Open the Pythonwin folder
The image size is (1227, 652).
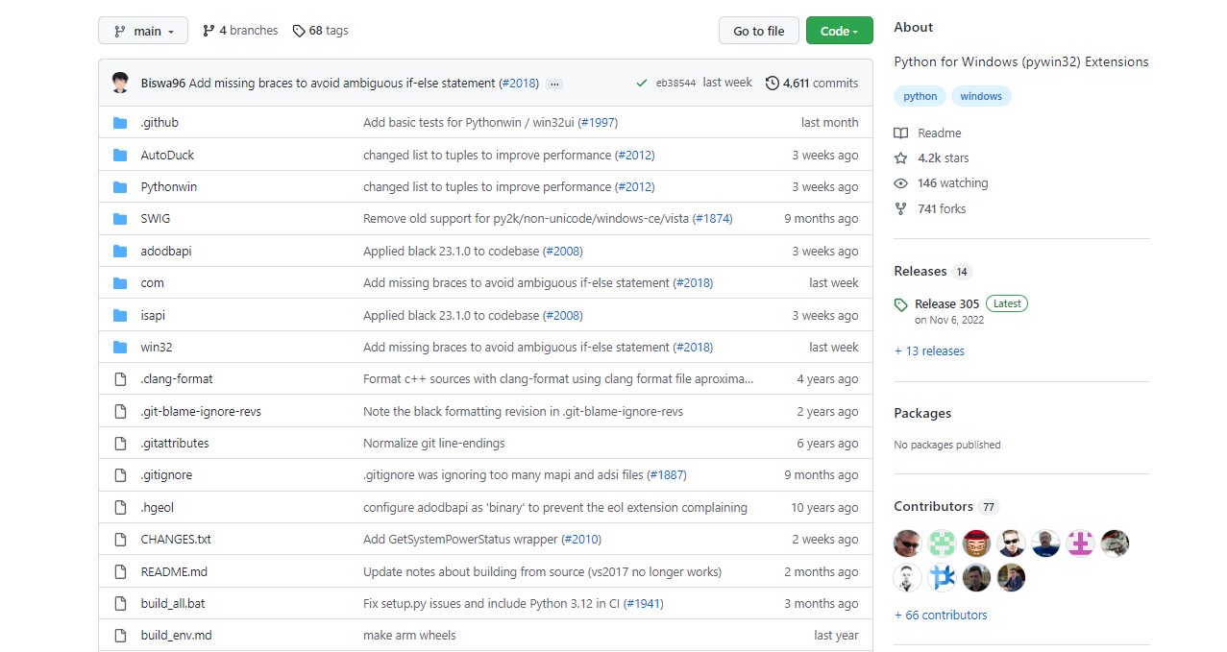[168, 187]
